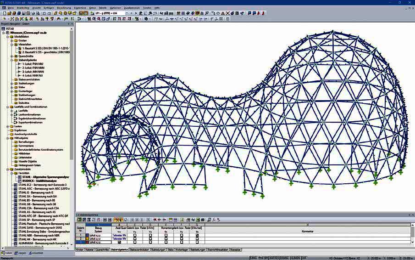Open the Zeigen navigator tab
Viewport: 415px width, 260px height.
[20, 253]
